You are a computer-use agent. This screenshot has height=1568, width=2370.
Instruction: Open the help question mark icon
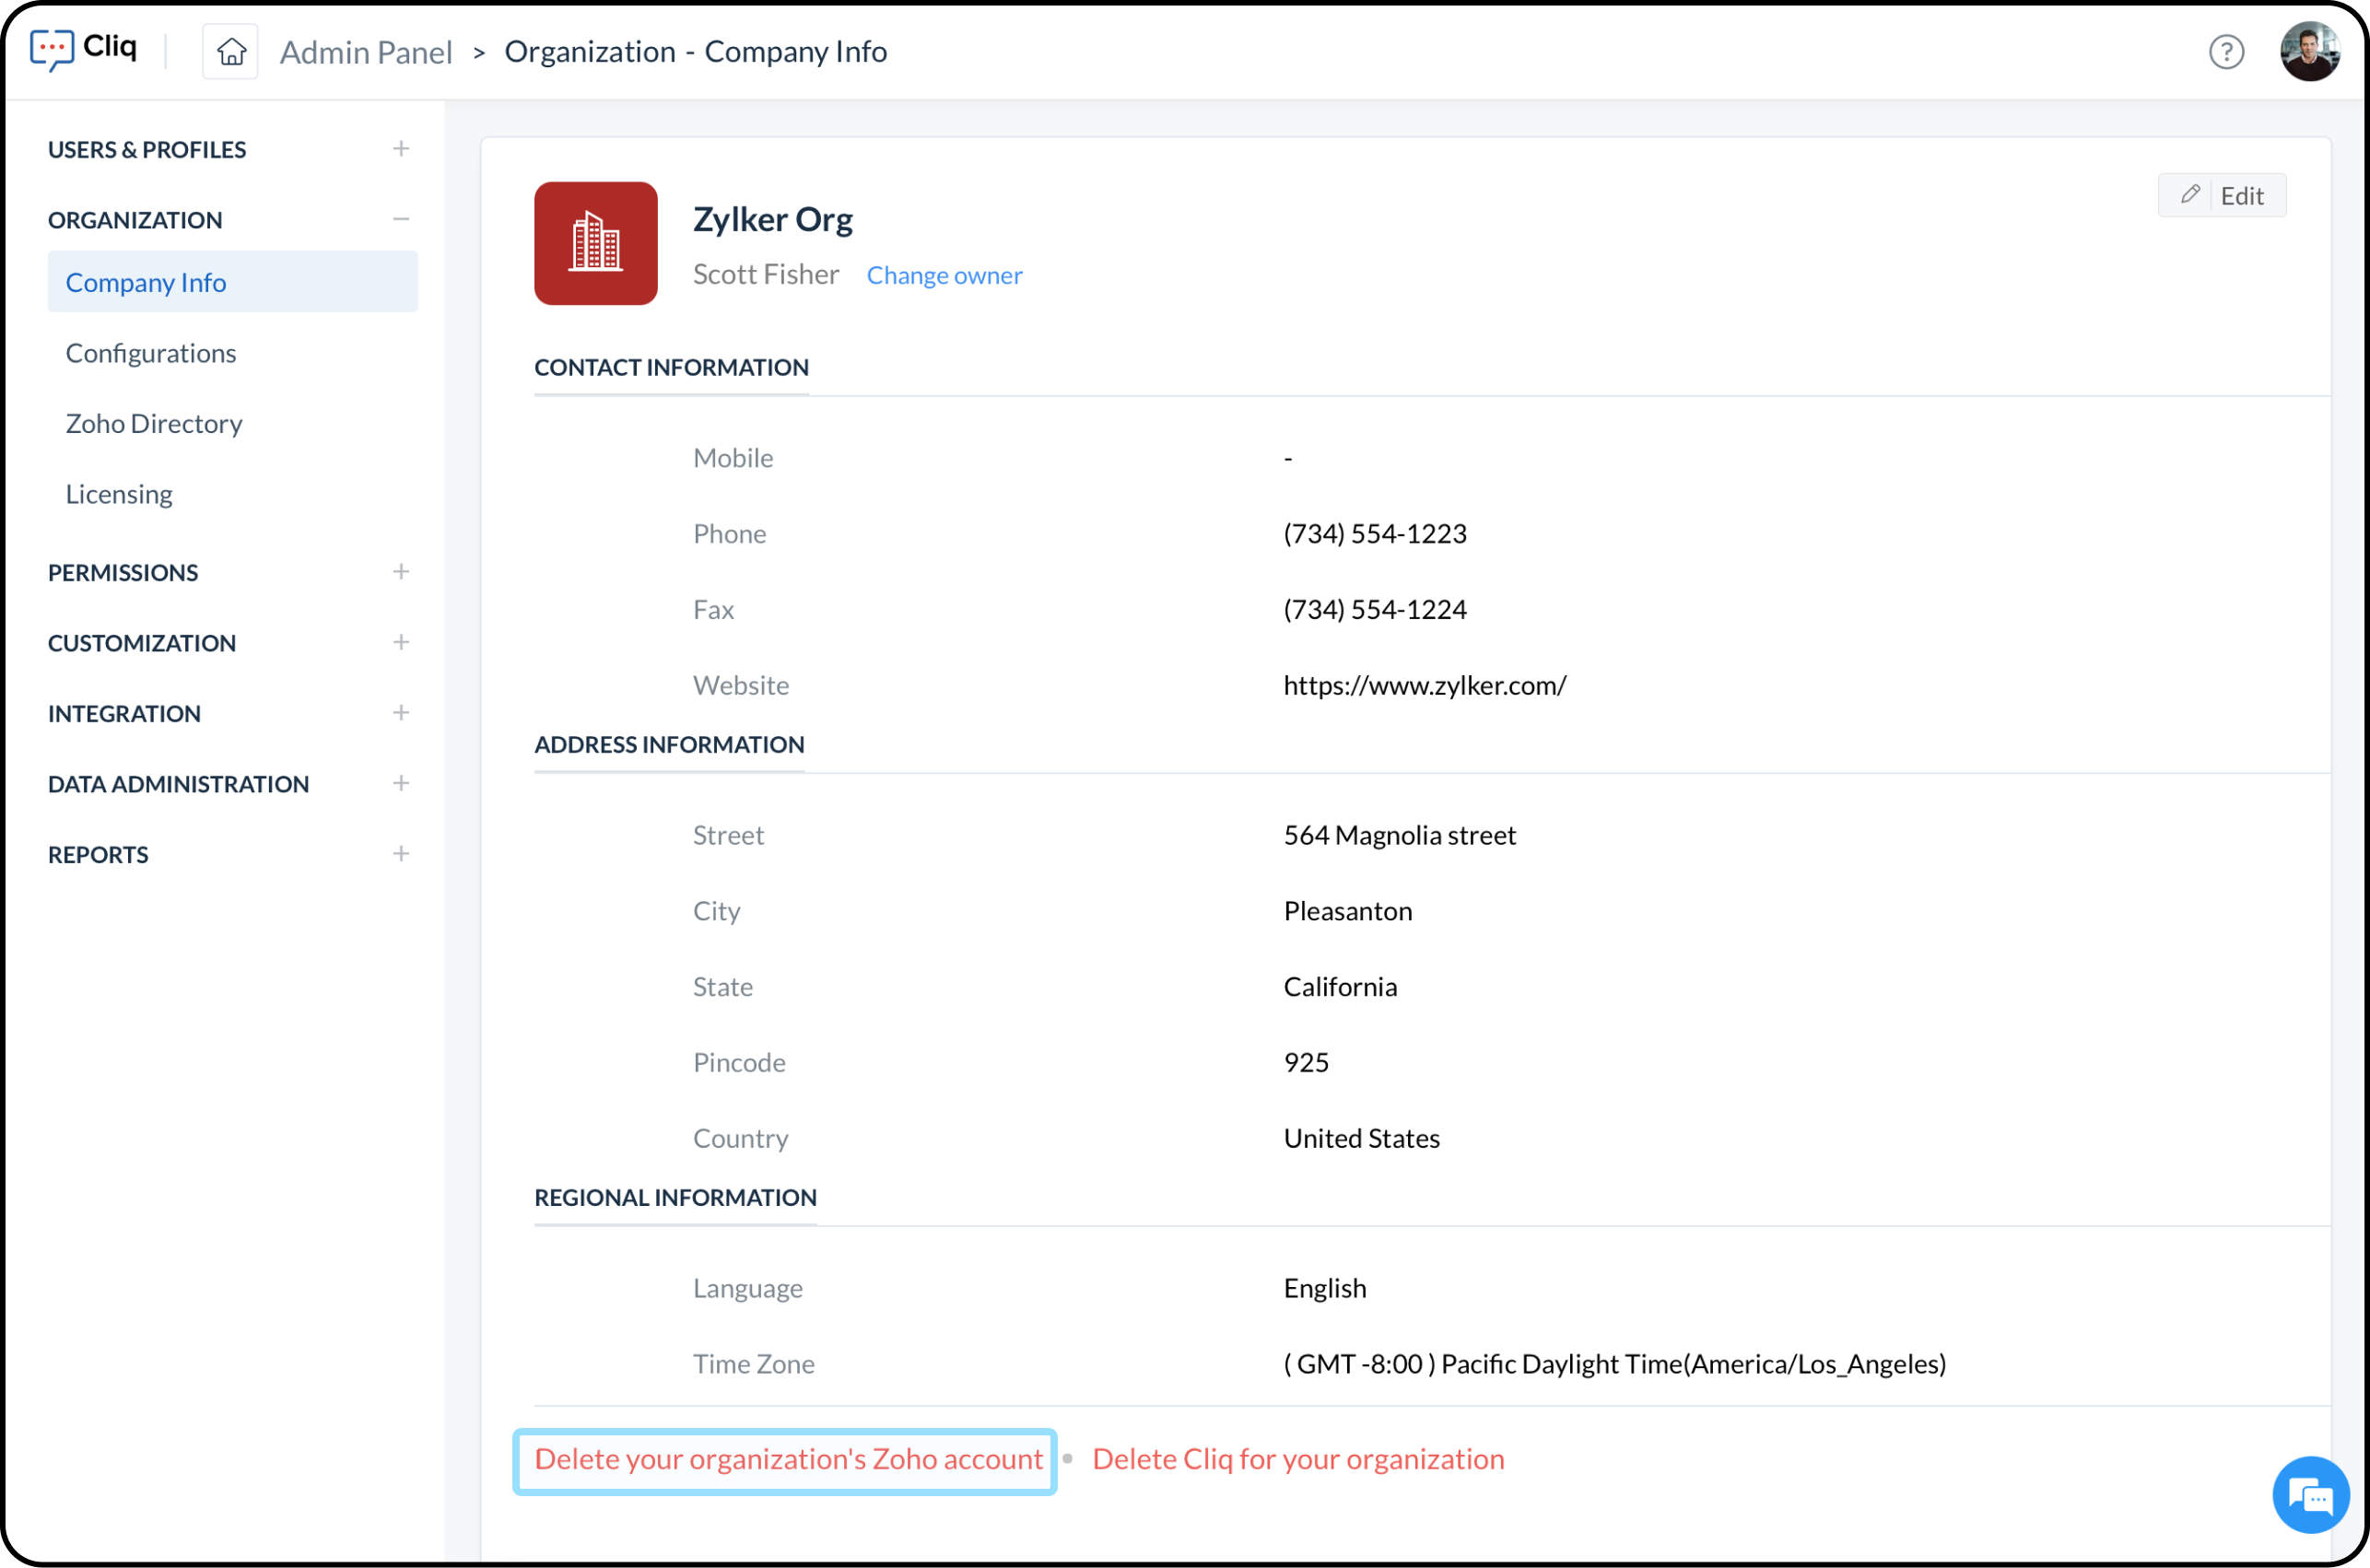point(2226,52)
